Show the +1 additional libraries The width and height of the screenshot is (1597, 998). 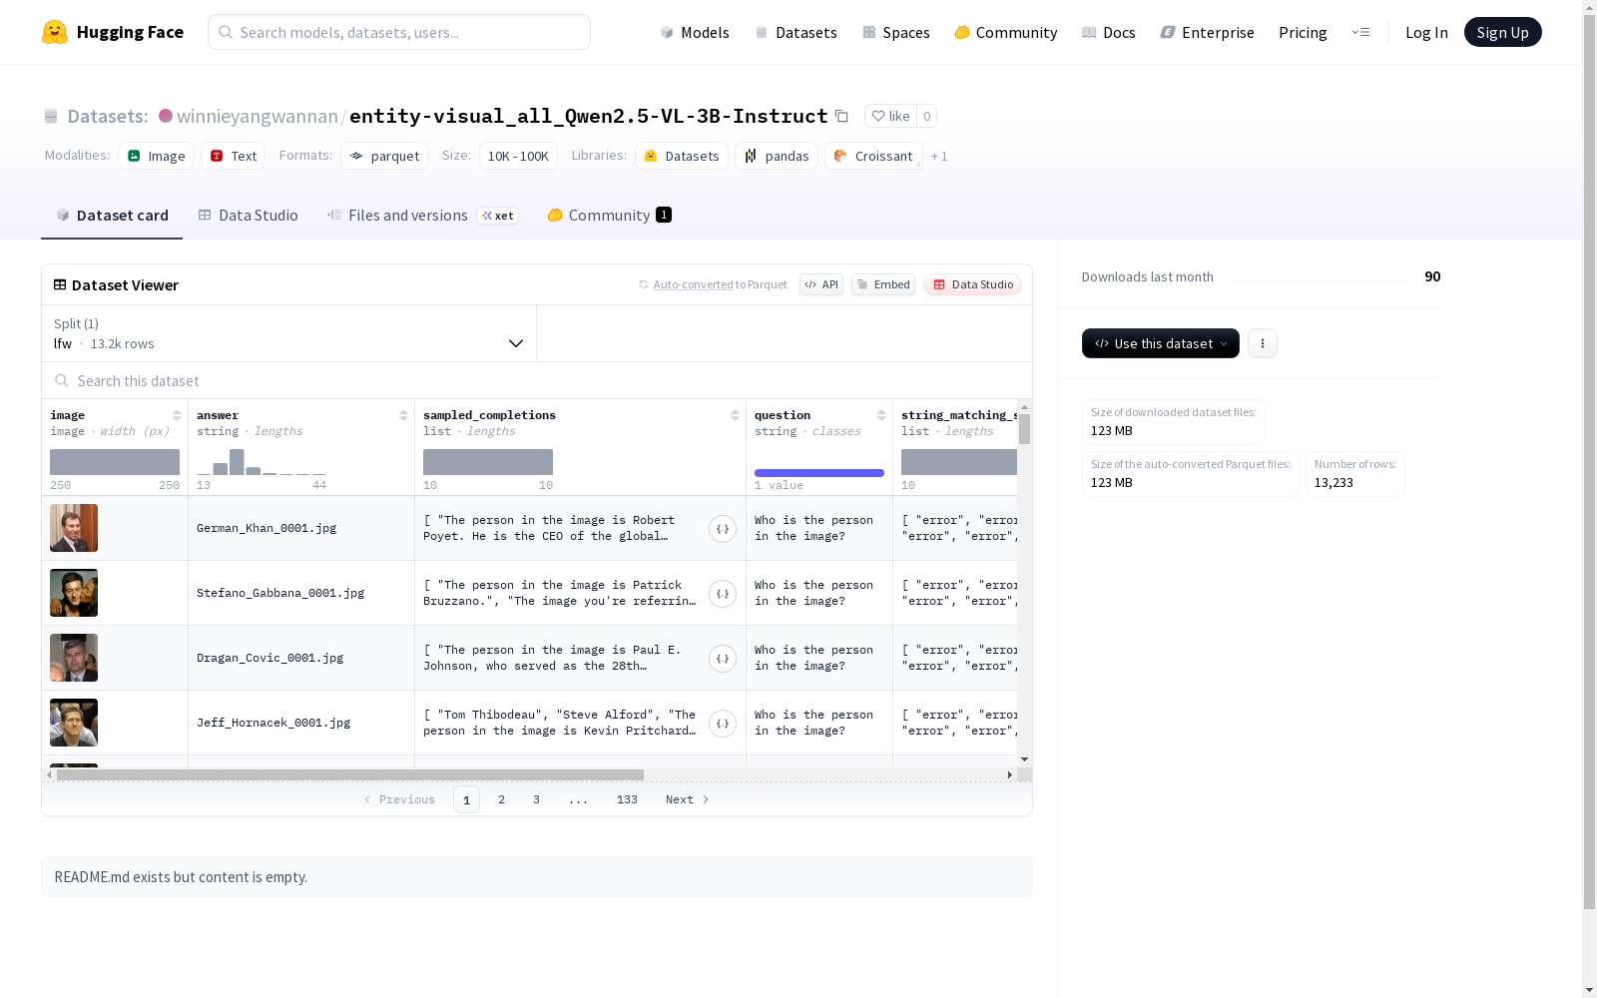(x=939, y=156)
